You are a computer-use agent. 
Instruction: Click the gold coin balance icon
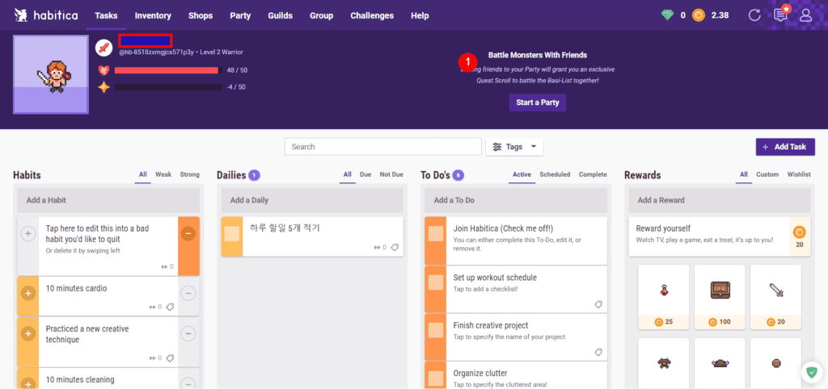[699, 15]
